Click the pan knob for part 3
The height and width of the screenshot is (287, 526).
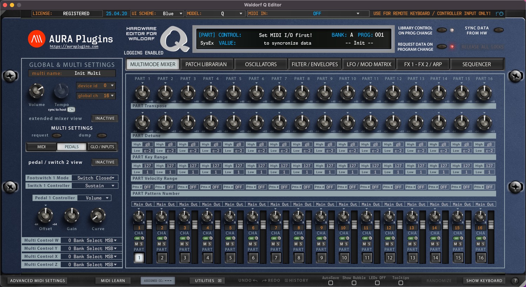184,216
